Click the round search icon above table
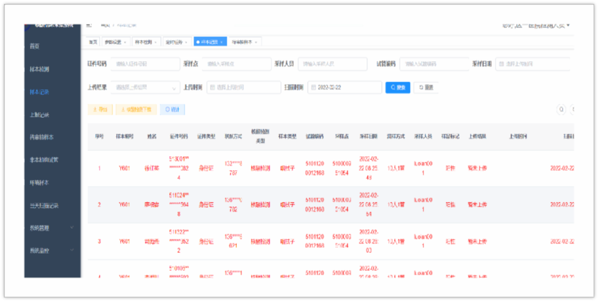Image resolution: width=599 pixels, height=302 pixels. point(562,110)
